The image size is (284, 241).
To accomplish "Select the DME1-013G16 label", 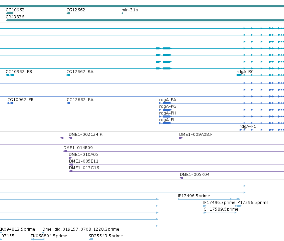I will [84, 168].
